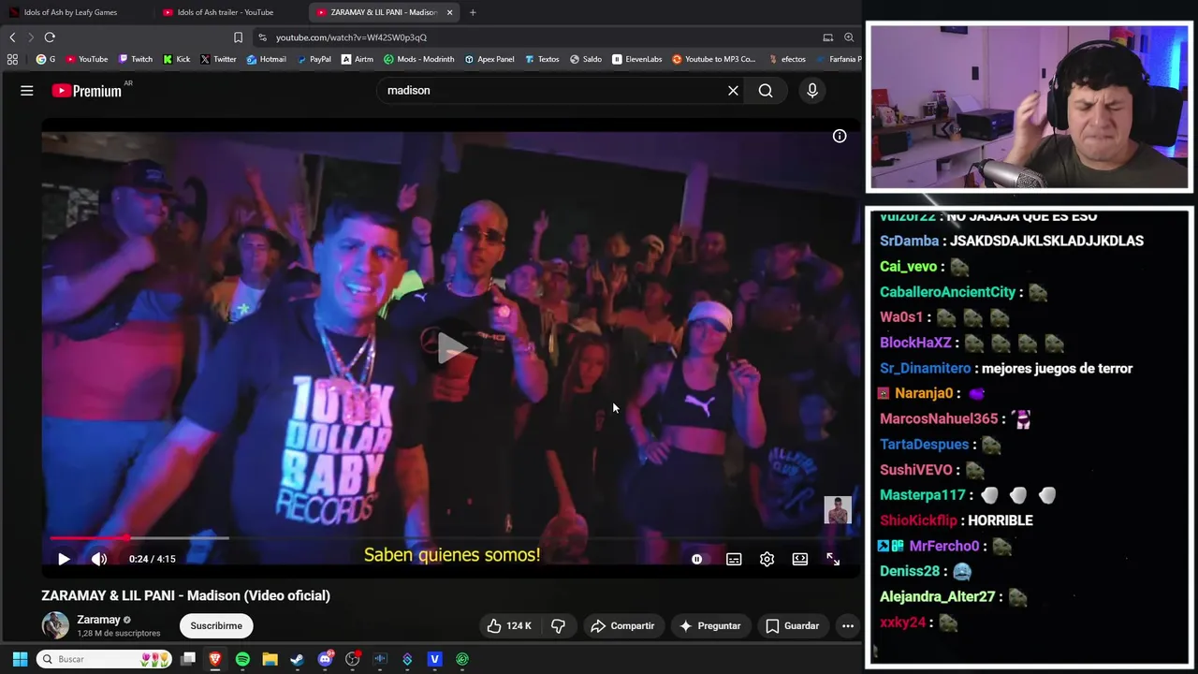
Task: Open the player settings gear
Action: [x=767, y=559]
